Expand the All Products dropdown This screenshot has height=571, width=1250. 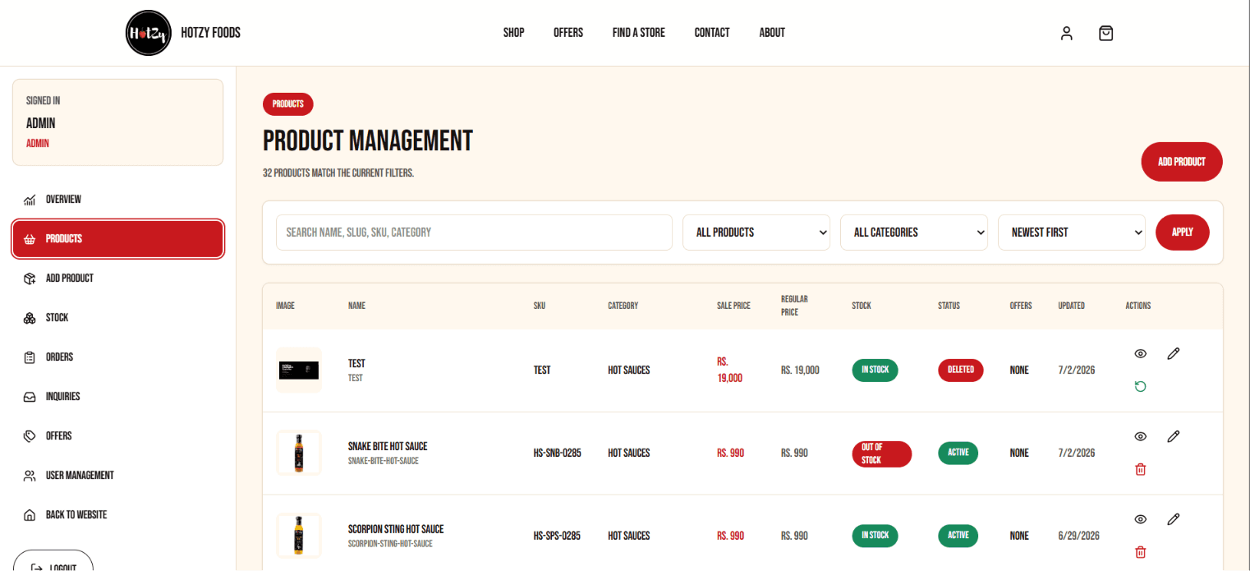(x=756, y=233)
